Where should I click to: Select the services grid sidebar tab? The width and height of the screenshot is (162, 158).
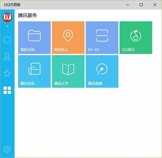[x=7, y=90]
